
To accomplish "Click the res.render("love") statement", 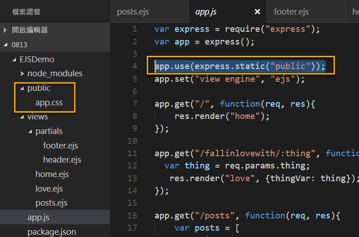I will coord(264,178).
